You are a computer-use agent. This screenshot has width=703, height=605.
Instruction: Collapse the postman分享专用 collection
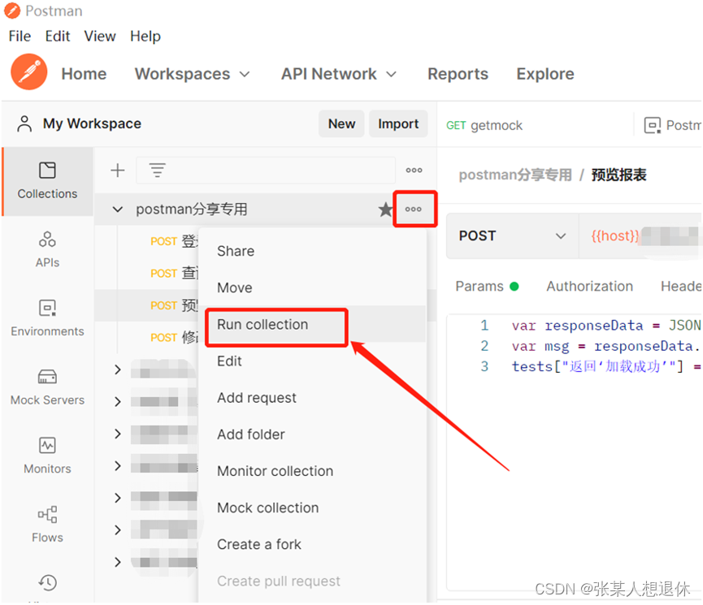tap(118, 210)
